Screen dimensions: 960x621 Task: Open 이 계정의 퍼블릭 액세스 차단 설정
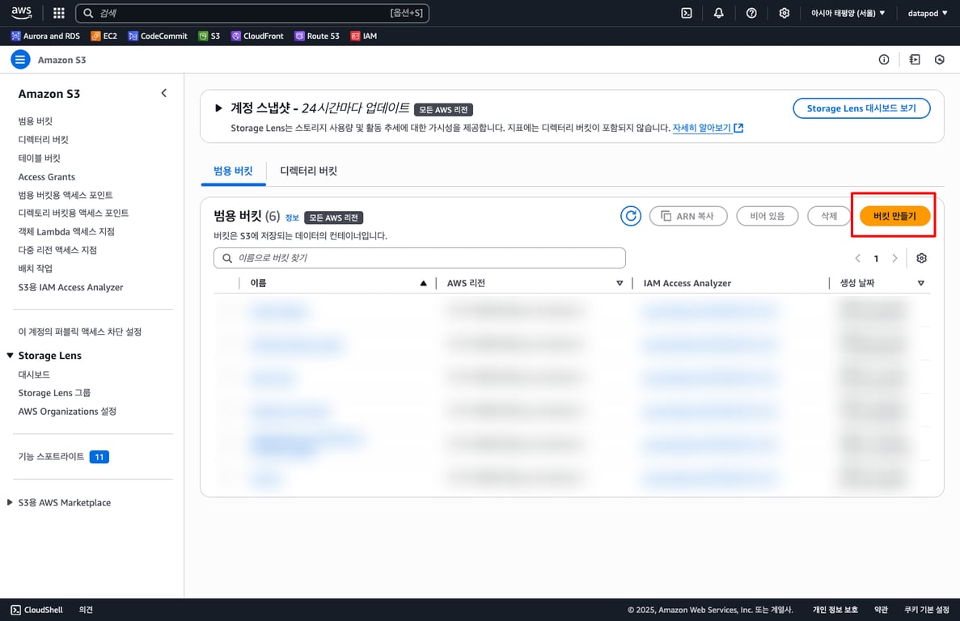click(x=79, y=332)
